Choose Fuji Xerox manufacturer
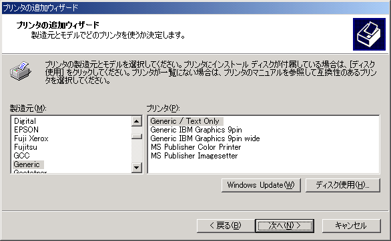The image size is (391, 241). pos(31,138)
